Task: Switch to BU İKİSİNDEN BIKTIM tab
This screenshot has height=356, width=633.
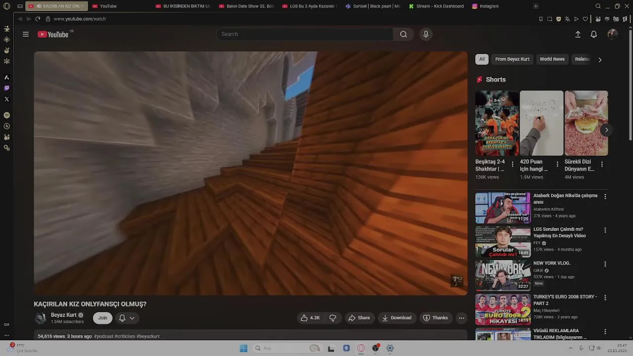Action: 183,6
